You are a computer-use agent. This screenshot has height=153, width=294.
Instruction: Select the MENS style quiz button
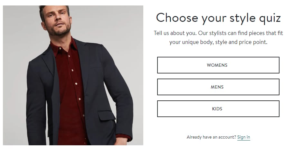pyautogui.click(x=218, y=87)
